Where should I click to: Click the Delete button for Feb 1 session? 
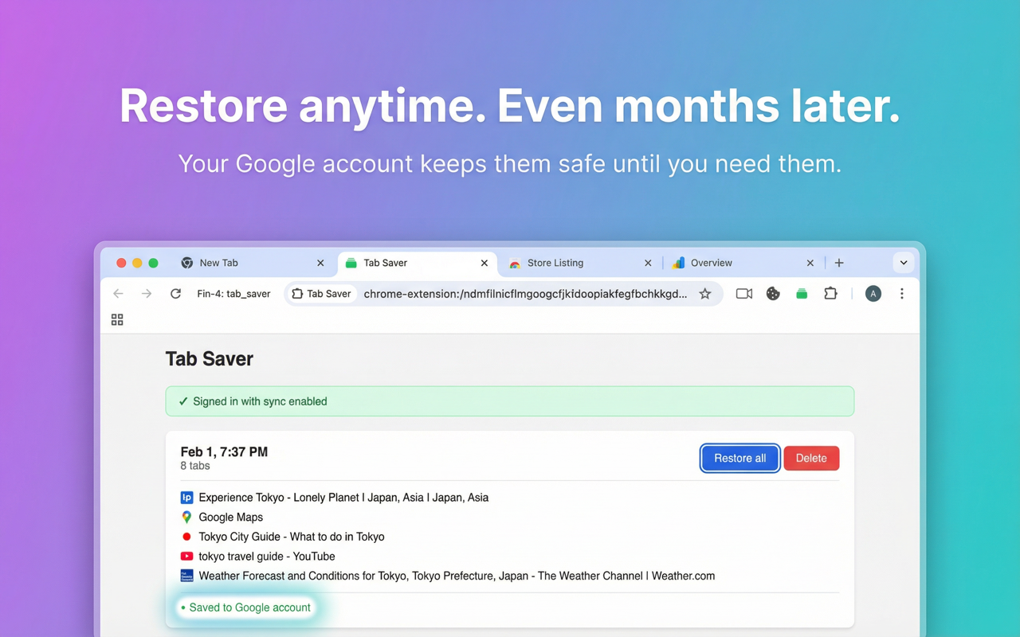pos(811,458)
